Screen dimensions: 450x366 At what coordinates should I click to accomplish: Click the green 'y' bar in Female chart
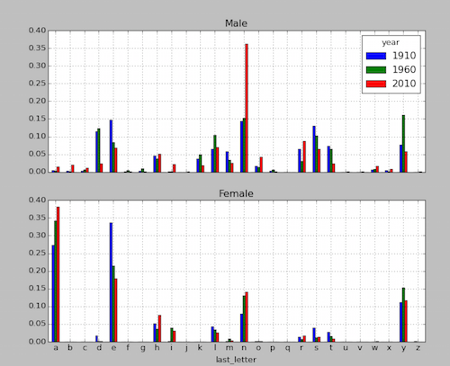[x=403, y=315]
